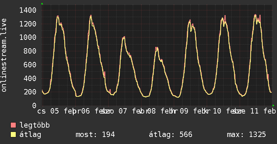Click the y-axis label 0
277x144 pixels.
[34, 105]
